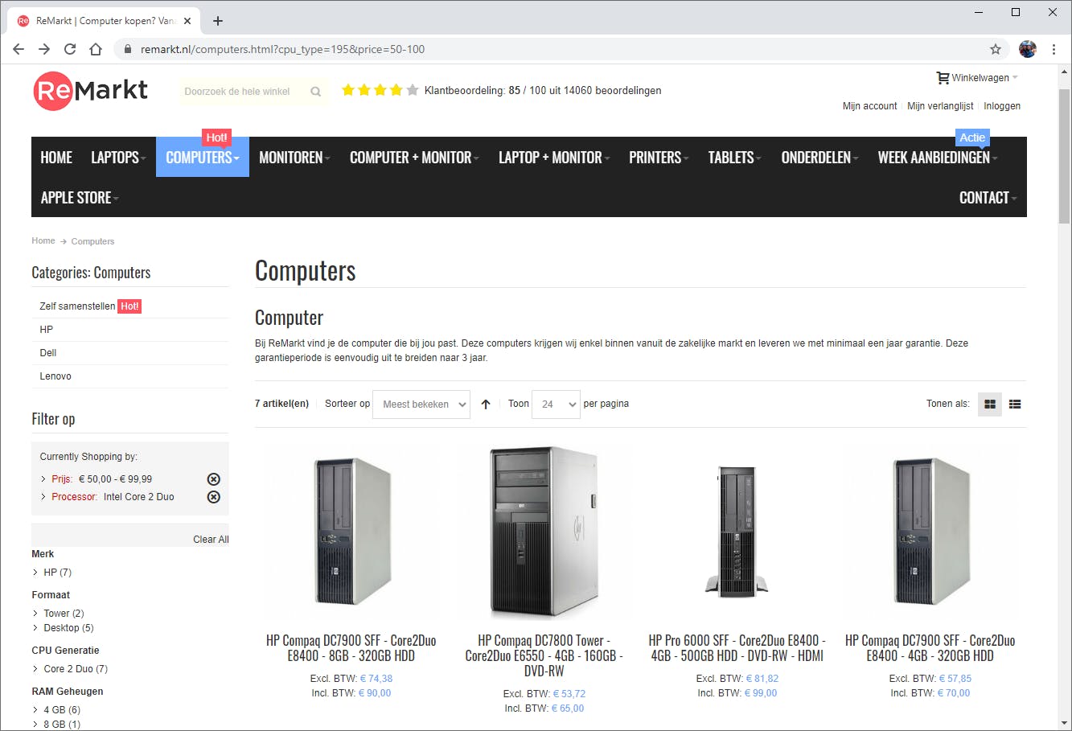Switch to grid view
1072x731 pixels.
coord(990,405)
